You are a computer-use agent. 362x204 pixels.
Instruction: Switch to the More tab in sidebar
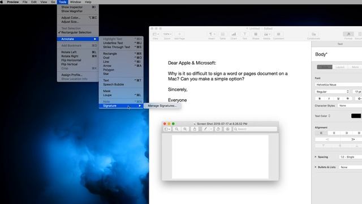point(355,67)
